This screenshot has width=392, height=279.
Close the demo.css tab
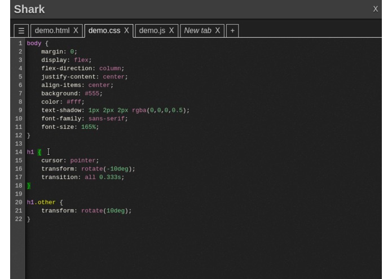[x=127, y=30]
